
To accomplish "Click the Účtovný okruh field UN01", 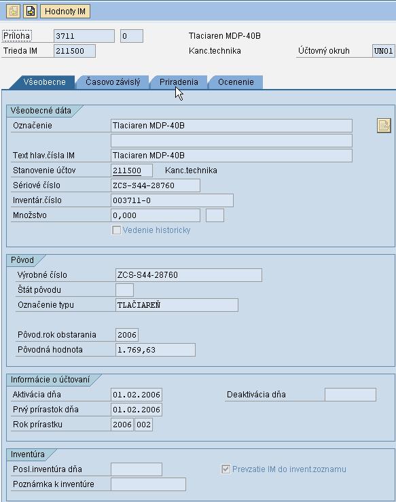I will click(x=384, y=51).
